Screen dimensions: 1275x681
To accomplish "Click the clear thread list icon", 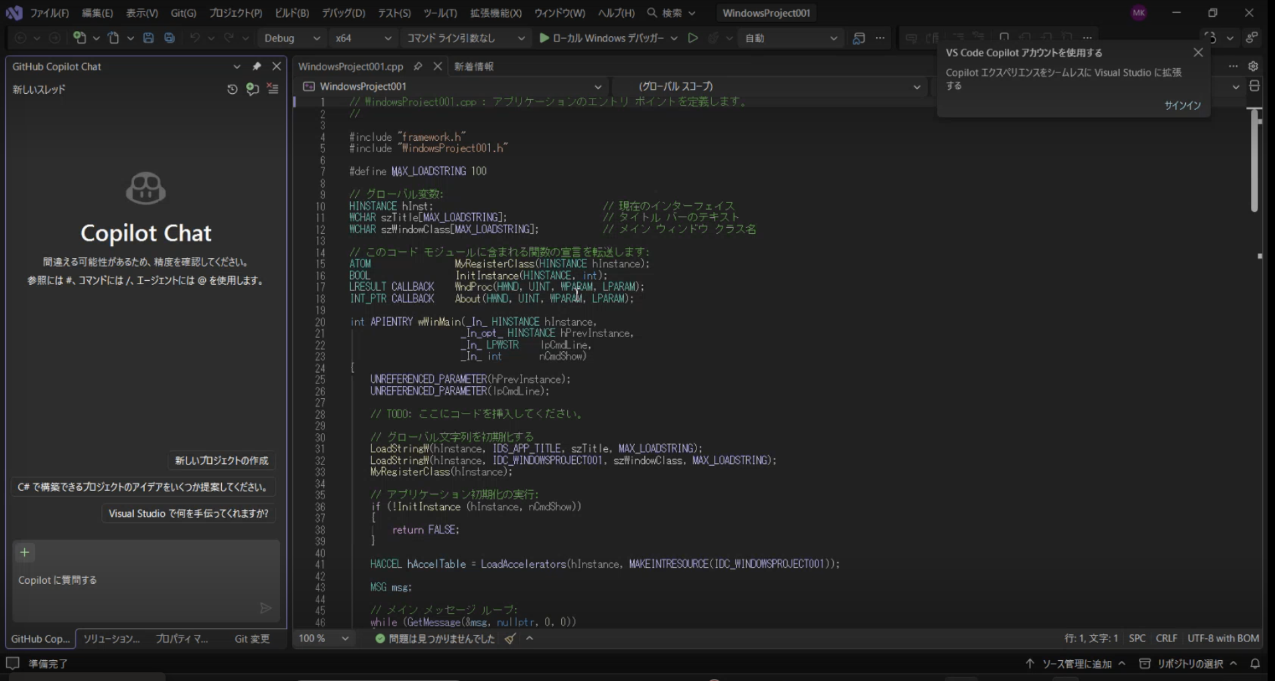I will click(273, 88).
